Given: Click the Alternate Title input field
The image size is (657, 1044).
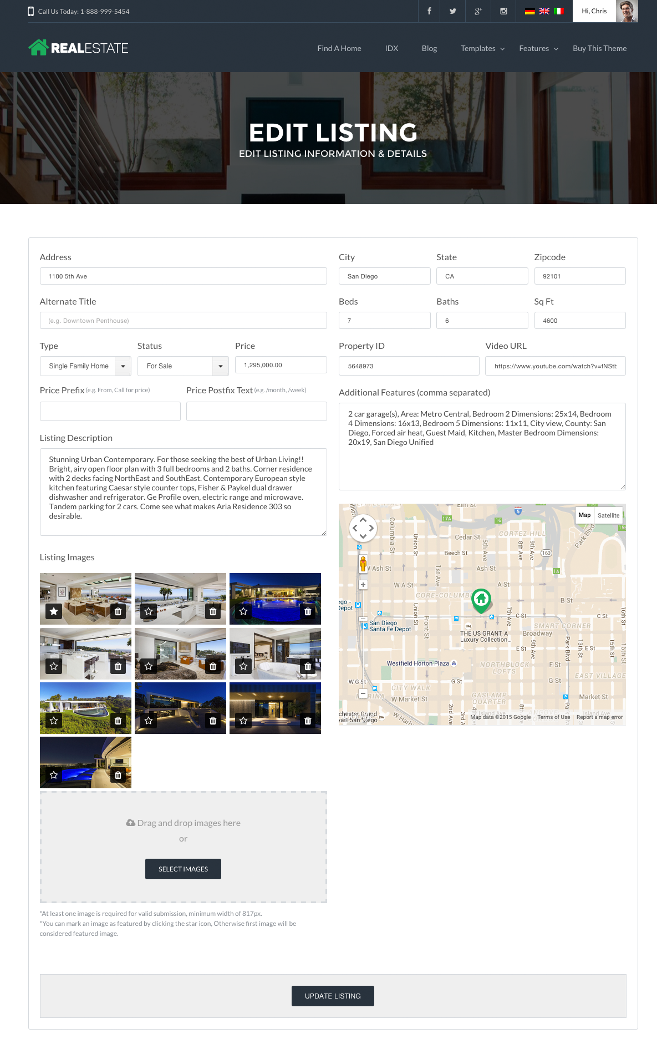Looking at the screenshot, I should [183, 321].
